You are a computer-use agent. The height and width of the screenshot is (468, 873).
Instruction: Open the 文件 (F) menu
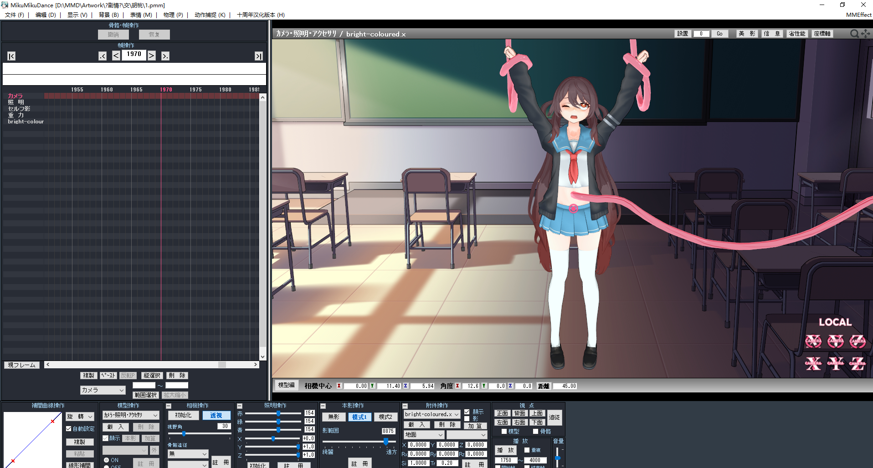pyautogui.click(x=15, y=15)
